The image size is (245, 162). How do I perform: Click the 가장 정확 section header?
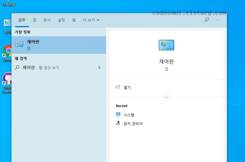[23, 32]
